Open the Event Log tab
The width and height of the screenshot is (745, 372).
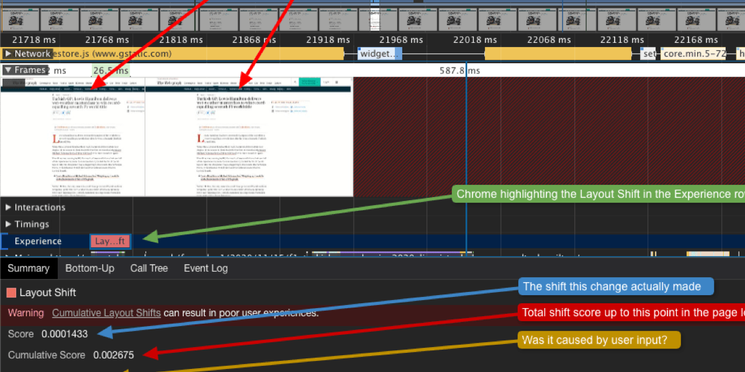tap(205, 268)
